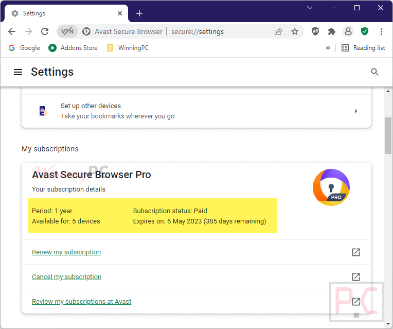Click the scrollbar up arrow
This screenshot has height=329, width=393.
[388, 91]
